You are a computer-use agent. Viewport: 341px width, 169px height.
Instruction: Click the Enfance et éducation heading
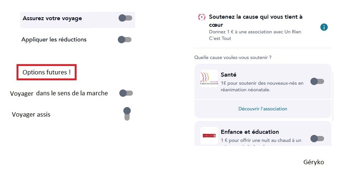(x=250, y=132)
